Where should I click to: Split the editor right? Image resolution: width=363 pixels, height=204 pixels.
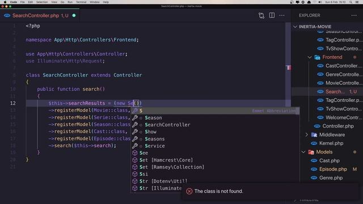click(272, 15)
